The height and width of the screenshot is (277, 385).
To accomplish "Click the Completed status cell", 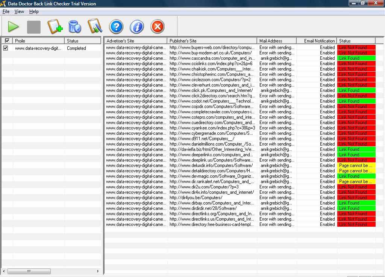I will pos(76,48).
